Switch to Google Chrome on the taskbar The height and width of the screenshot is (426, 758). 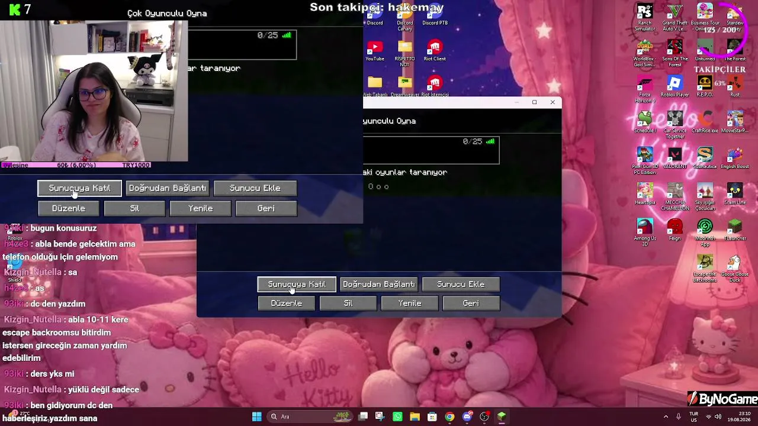click(x=449, y=417)
